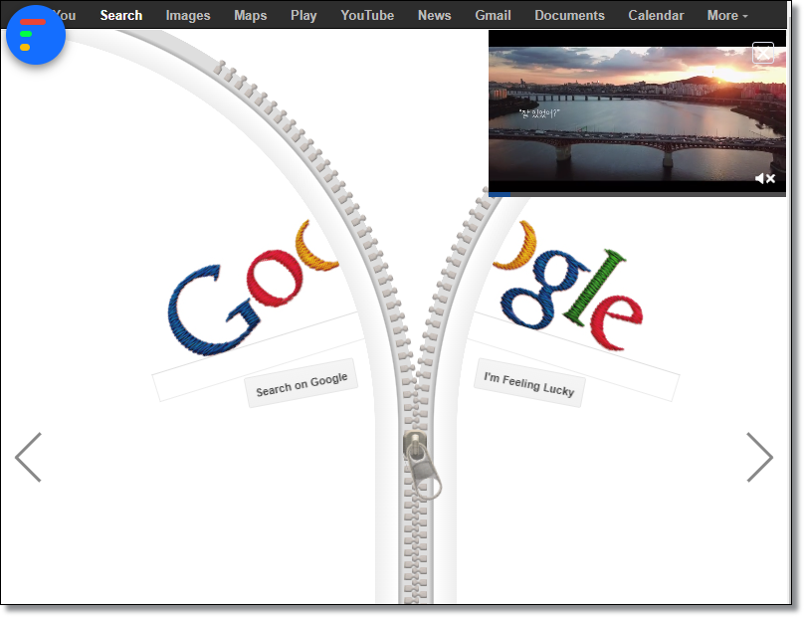Click the Search on Google button
Viewport: 804px width, 617px height.
pyautogui.click(x=301, y=384)
